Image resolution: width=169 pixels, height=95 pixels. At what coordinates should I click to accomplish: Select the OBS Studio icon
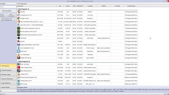coord(19,38)
